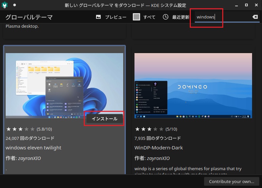Select the WinDP-Modern-Dark title

(159, 148)
